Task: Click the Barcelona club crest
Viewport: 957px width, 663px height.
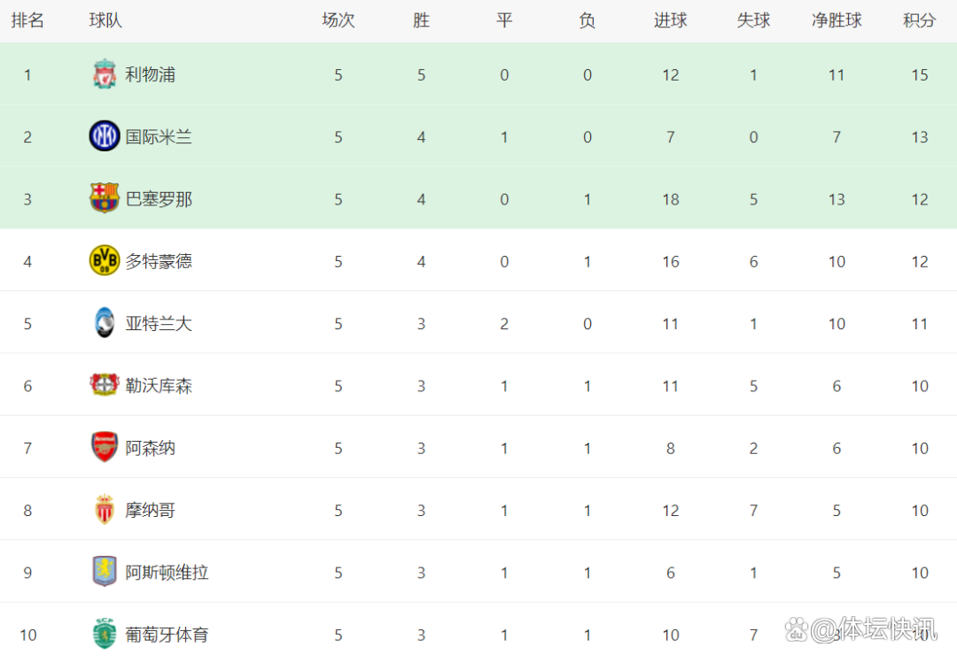Action: [105, 198]
